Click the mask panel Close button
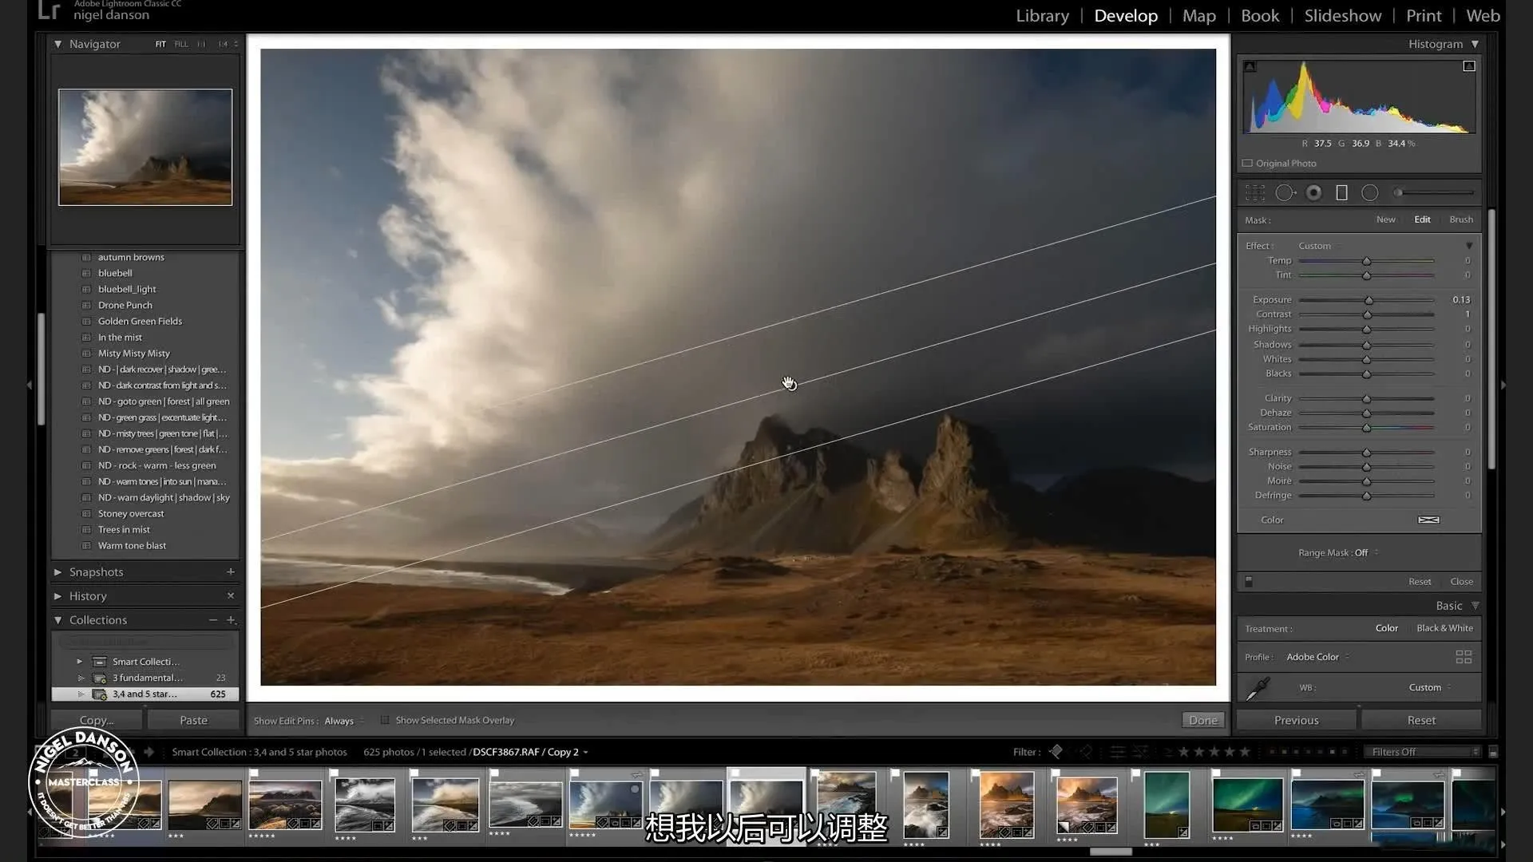 pos(1461,582)
